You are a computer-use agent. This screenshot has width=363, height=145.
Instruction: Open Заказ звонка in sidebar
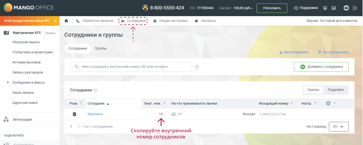point(23,93)
